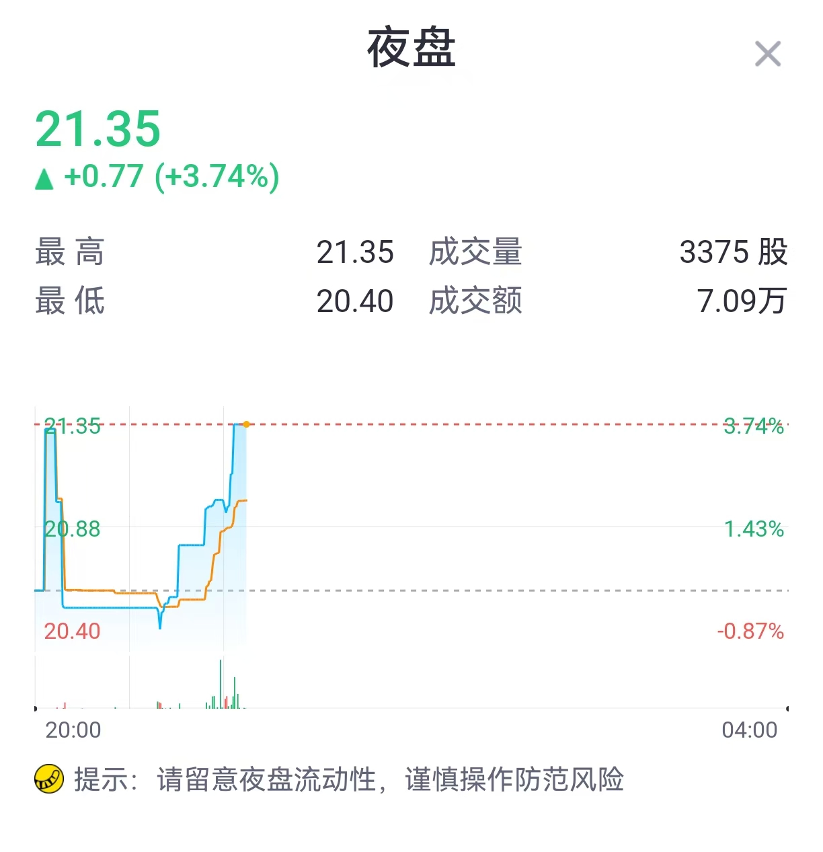
Task: Tap the 20.40 red price axis label
Action: pyautogui.click(x=72, y=631)
